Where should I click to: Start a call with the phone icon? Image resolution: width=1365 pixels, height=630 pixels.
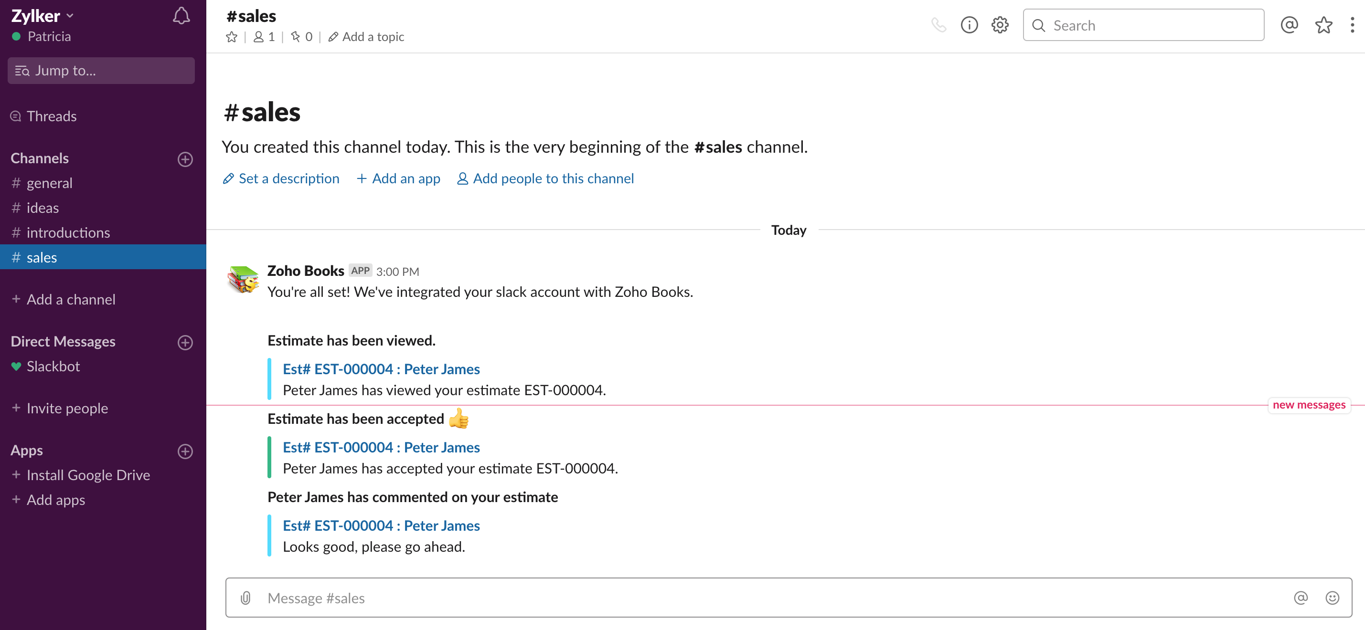pyautogui.click(x=938, y=25)
